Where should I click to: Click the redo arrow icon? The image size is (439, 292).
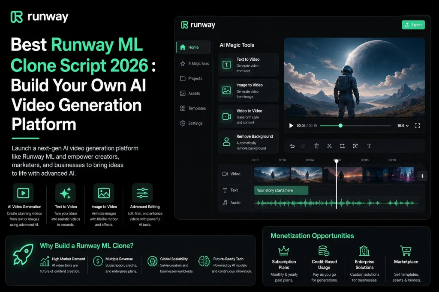coord(303,146)
